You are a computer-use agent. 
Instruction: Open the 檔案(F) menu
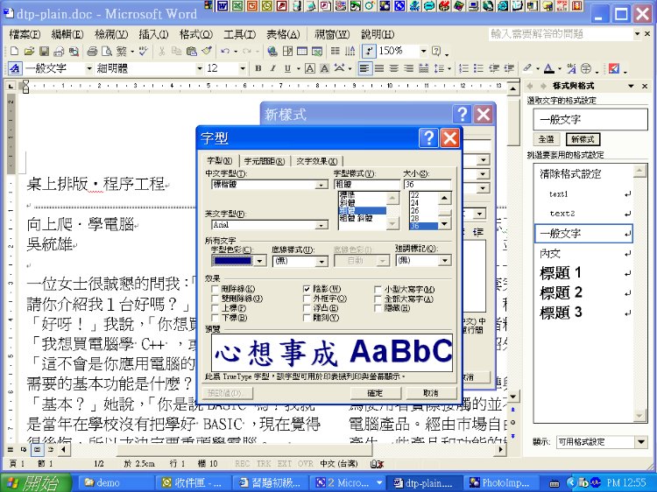tap(25, 34)
